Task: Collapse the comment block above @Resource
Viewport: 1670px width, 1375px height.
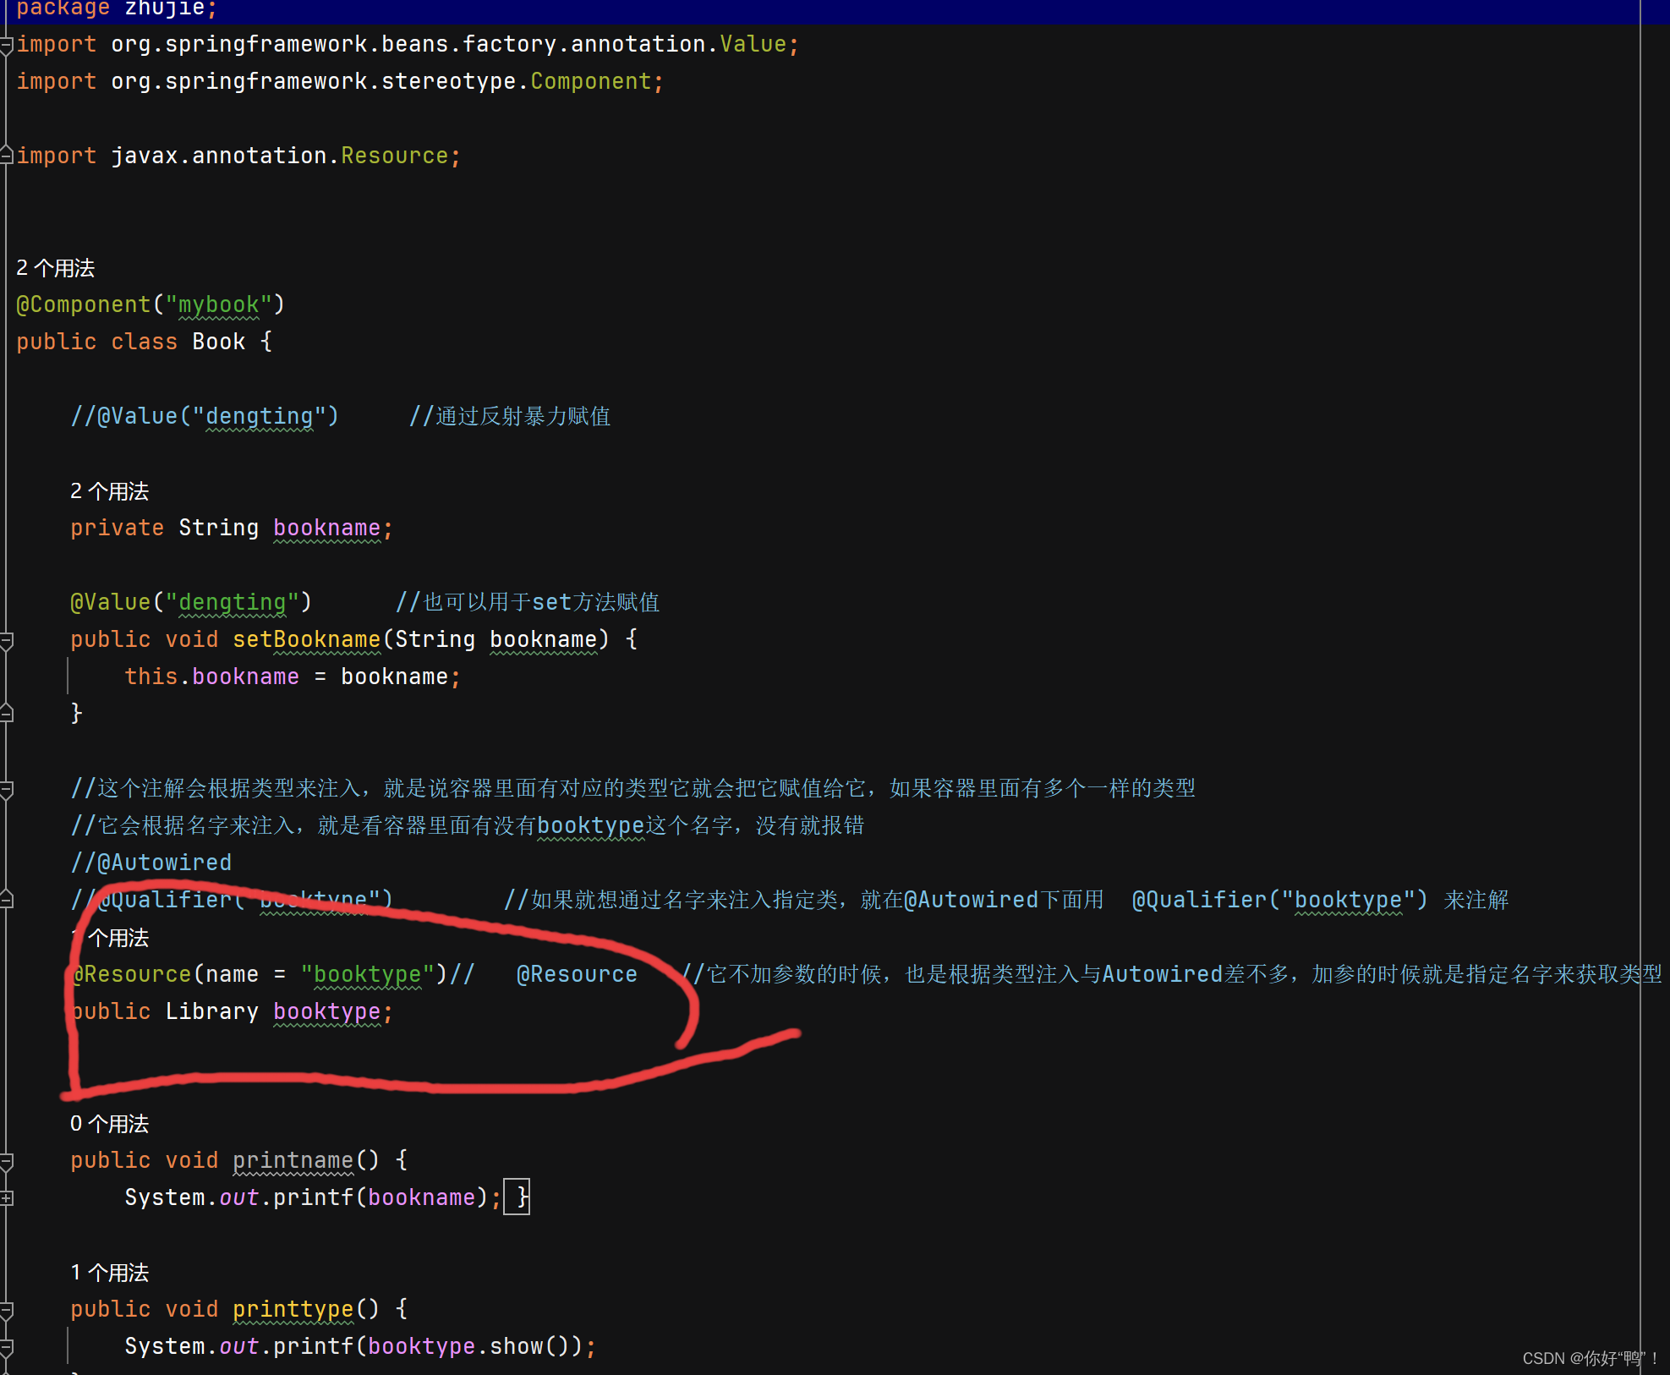Action: [7, 788]
